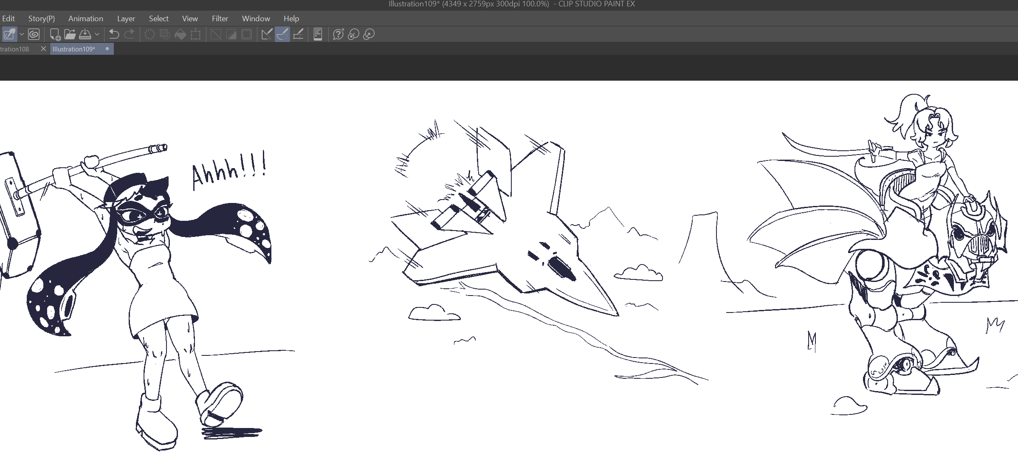Undo the last stroke
The width and height of the screenshot is (1018, 459).
pyautogui.click(x=114, y=34)
